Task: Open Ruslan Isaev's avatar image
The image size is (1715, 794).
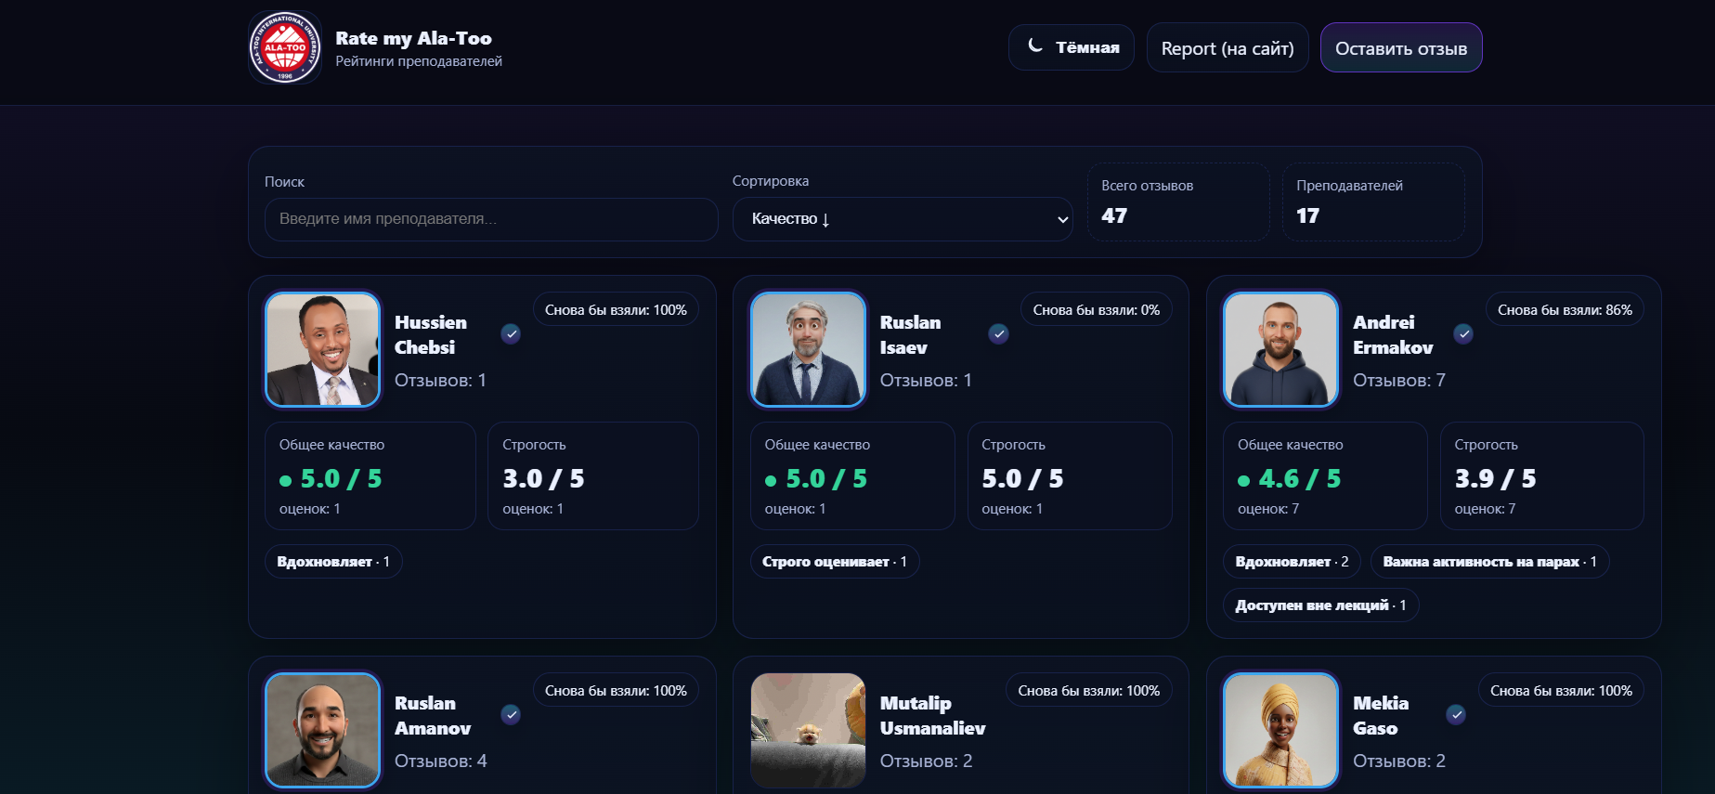Action: tap(808, 350)
